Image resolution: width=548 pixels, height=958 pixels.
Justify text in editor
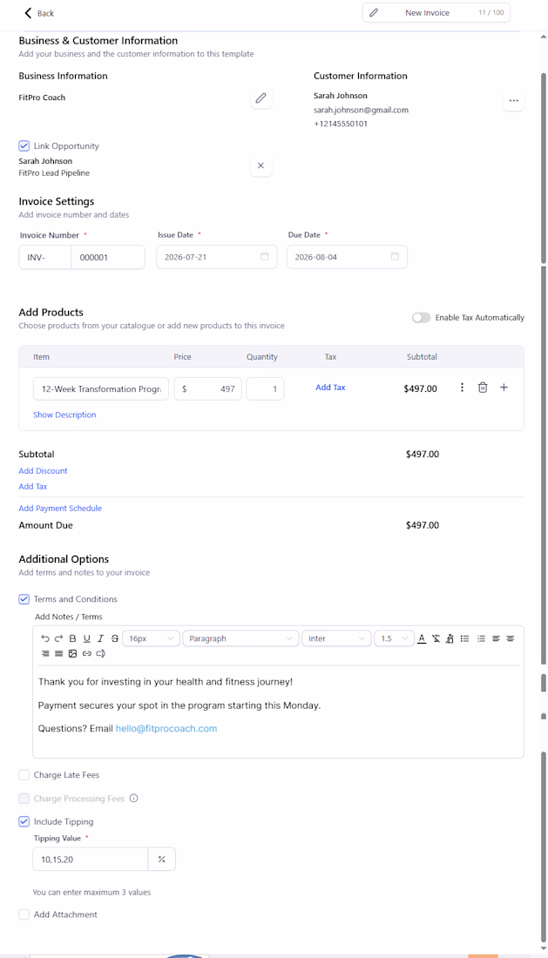58,654
